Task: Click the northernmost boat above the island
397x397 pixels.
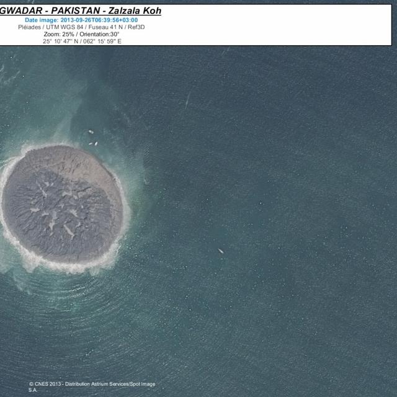Action: tap(91, 132)
